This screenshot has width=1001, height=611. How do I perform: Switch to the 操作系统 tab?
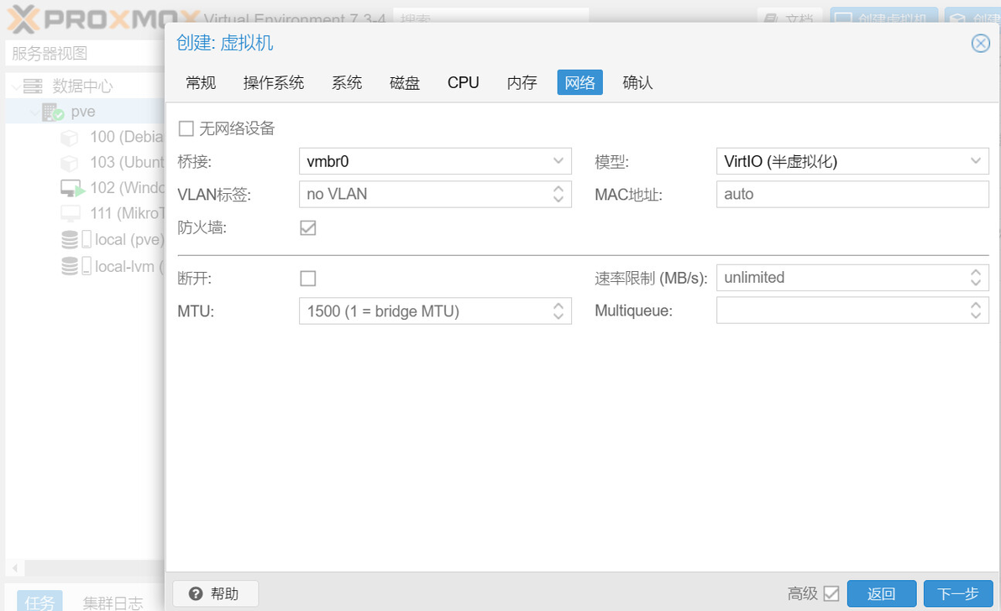pos(273,83)
